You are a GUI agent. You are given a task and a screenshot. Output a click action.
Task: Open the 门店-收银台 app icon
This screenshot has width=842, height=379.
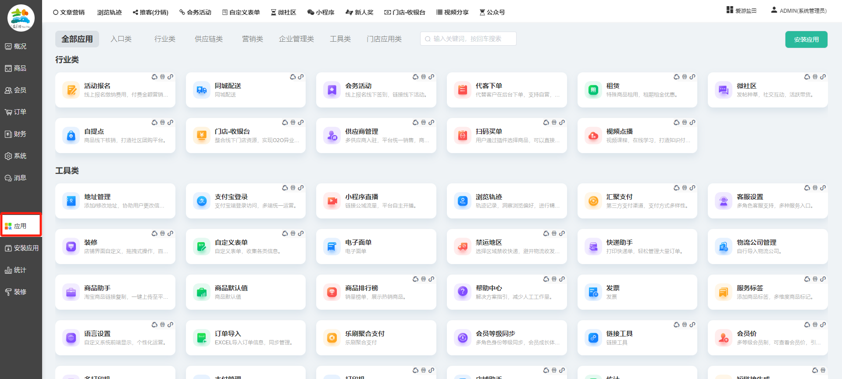coord(202,136)
